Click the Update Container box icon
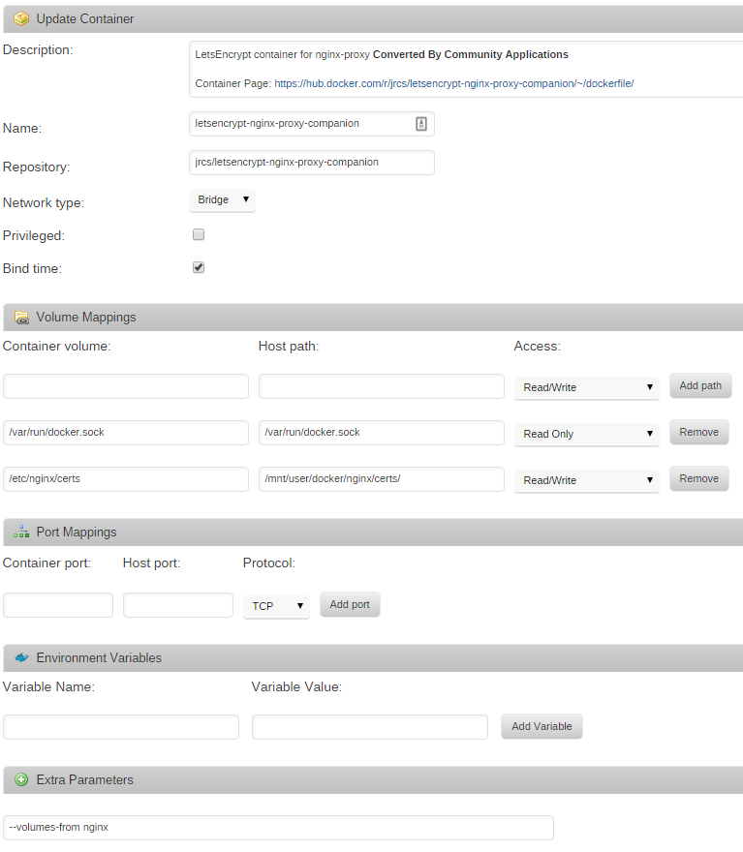This screenshot has width=743, height=852. pyautogui.click(x=21, y=19)
